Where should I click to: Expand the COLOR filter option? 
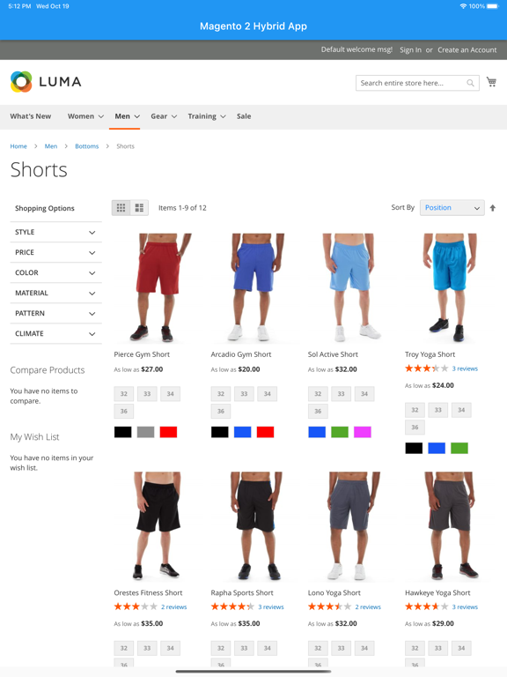55,273
